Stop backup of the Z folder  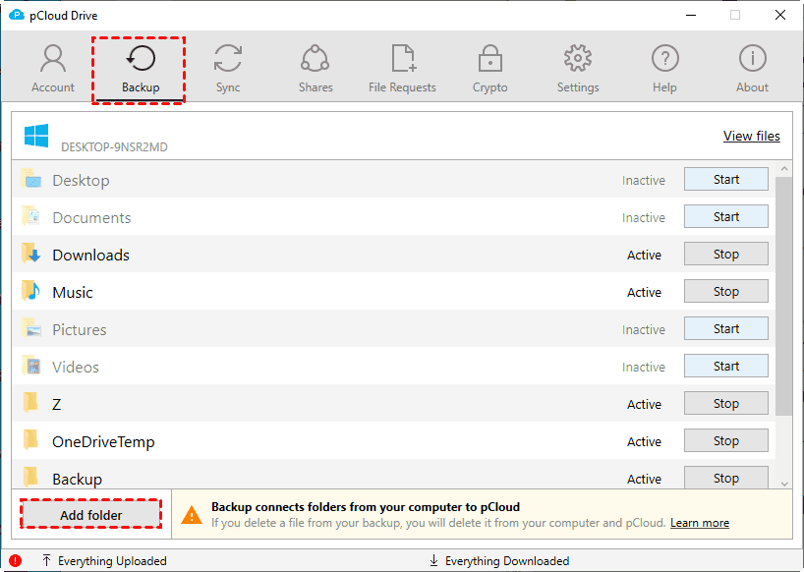coord(726,404)
